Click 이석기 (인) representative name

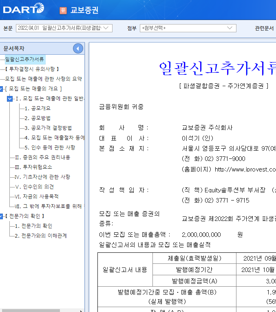(x=197, y=138)
